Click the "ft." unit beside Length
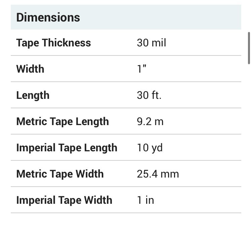Image resolution: width=252 pixels, height=230 pixels. pos(156,95)
